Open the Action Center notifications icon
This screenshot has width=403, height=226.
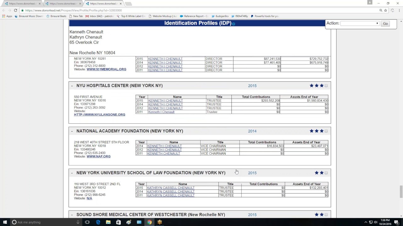click(x=396, y=222)
